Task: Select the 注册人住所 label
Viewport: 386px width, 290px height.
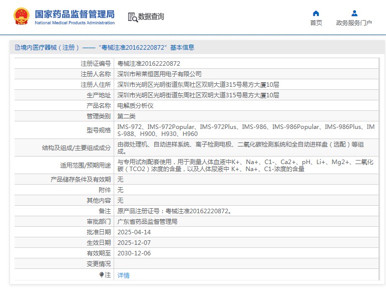Action: 96,85
